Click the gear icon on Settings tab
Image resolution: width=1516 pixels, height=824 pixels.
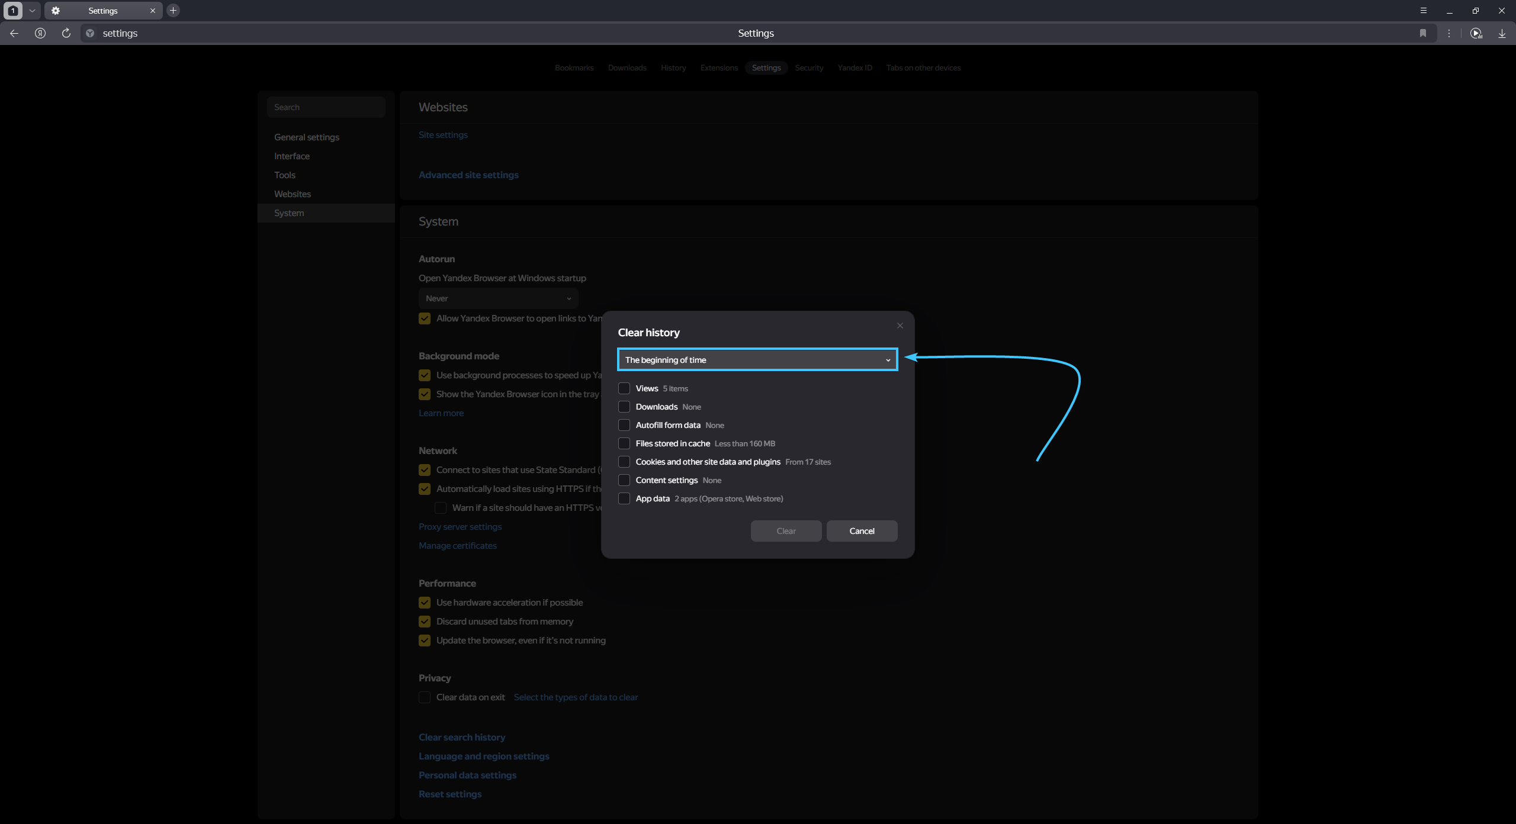click(x=55, y=11)
